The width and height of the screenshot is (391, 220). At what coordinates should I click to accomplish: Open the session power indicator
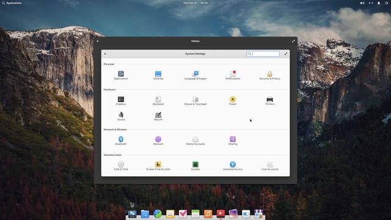click(x=387, y=3)
